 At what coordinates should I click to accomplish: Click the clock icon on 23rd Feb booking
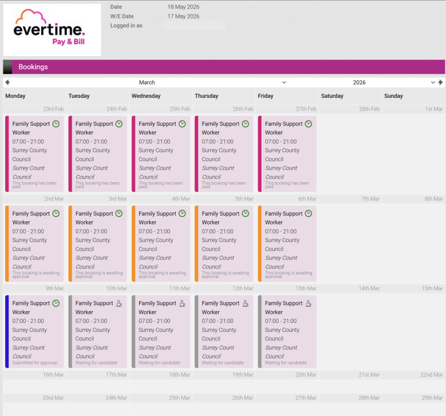coord(56,123)
